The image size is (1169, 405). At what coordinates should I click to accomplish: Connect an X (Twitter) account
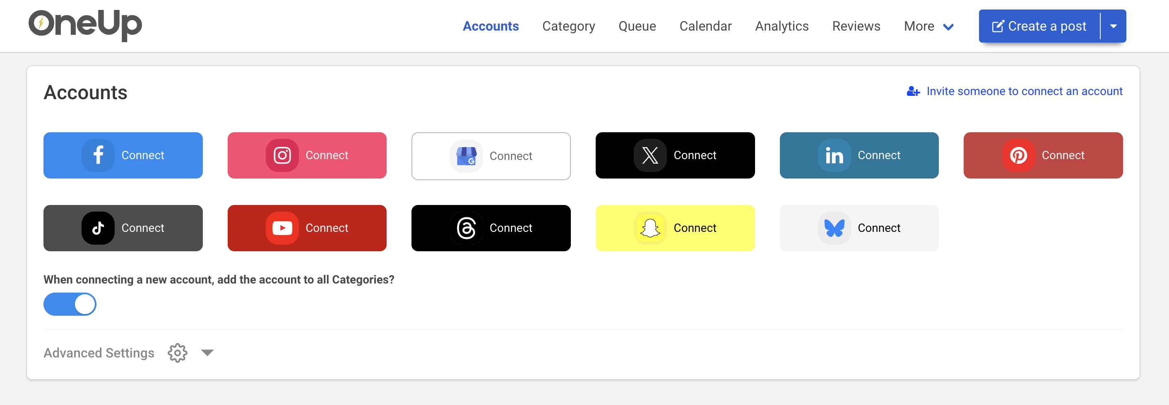pyautogui.click(x=675, y=155)
